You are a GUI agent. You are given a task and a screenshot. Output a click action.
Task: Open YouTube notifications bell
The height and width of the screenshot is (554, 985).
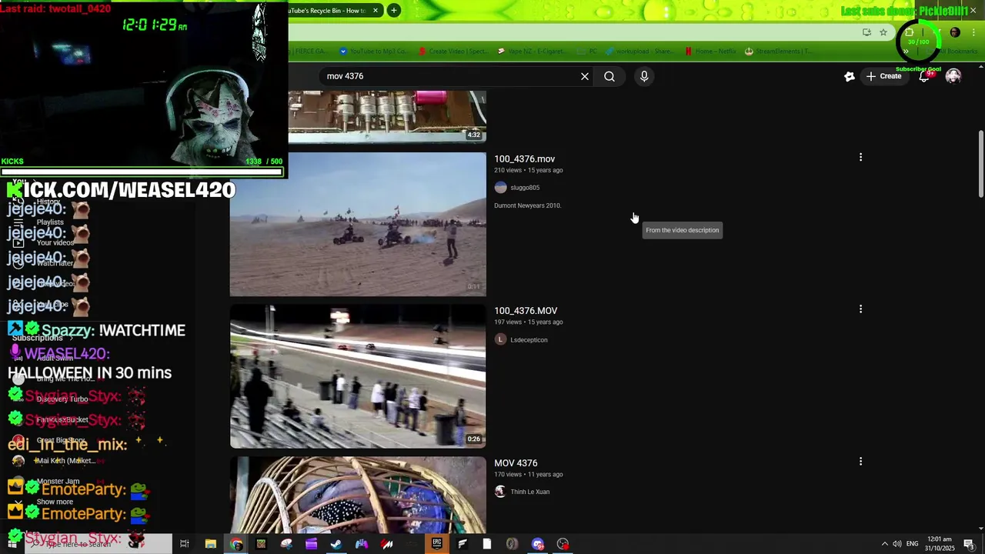tap(924, 76)
